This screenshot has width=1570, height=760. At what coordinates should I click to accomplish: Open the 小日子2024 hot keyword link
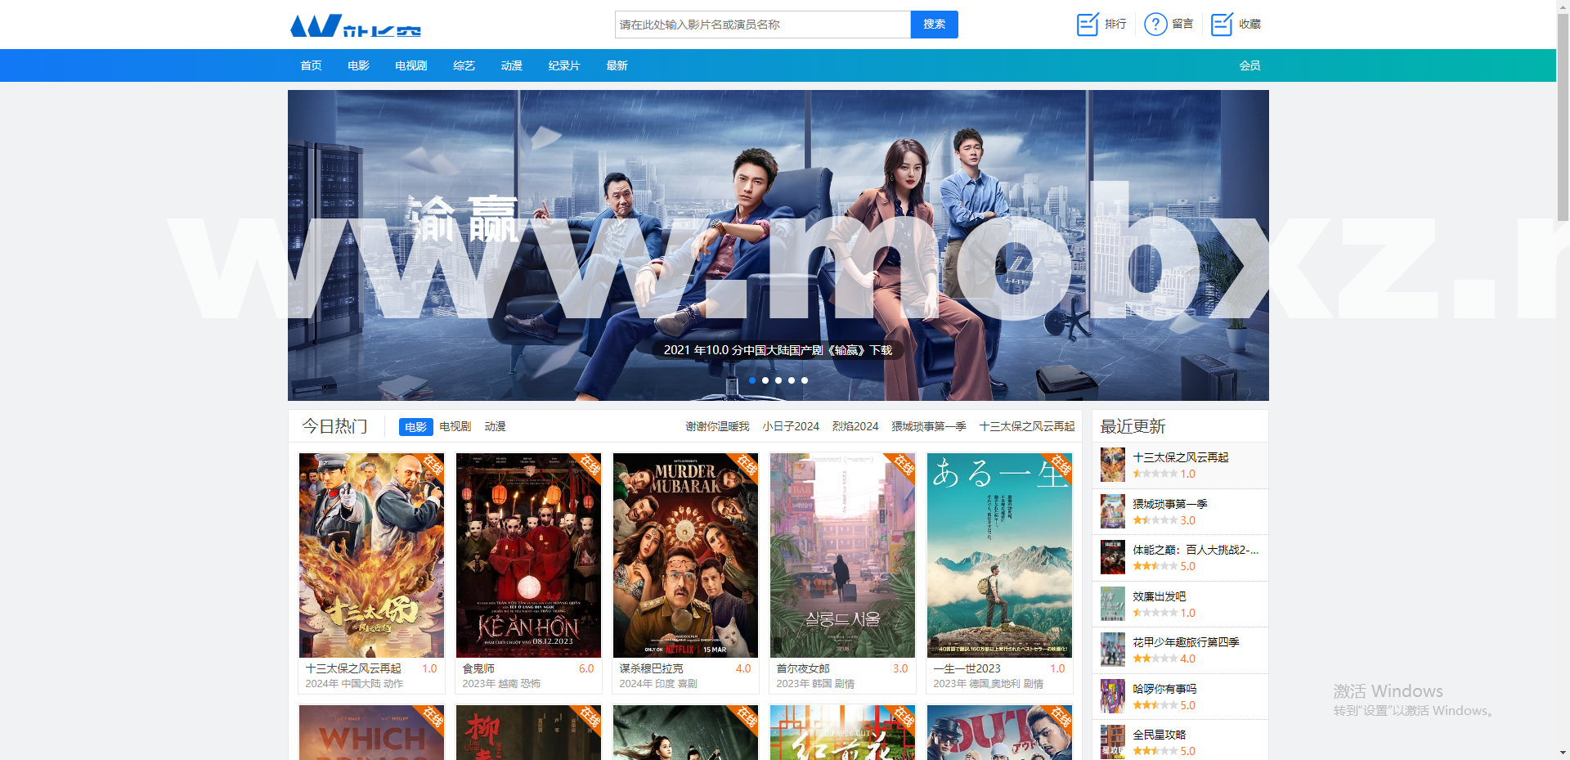click(791, 427)
